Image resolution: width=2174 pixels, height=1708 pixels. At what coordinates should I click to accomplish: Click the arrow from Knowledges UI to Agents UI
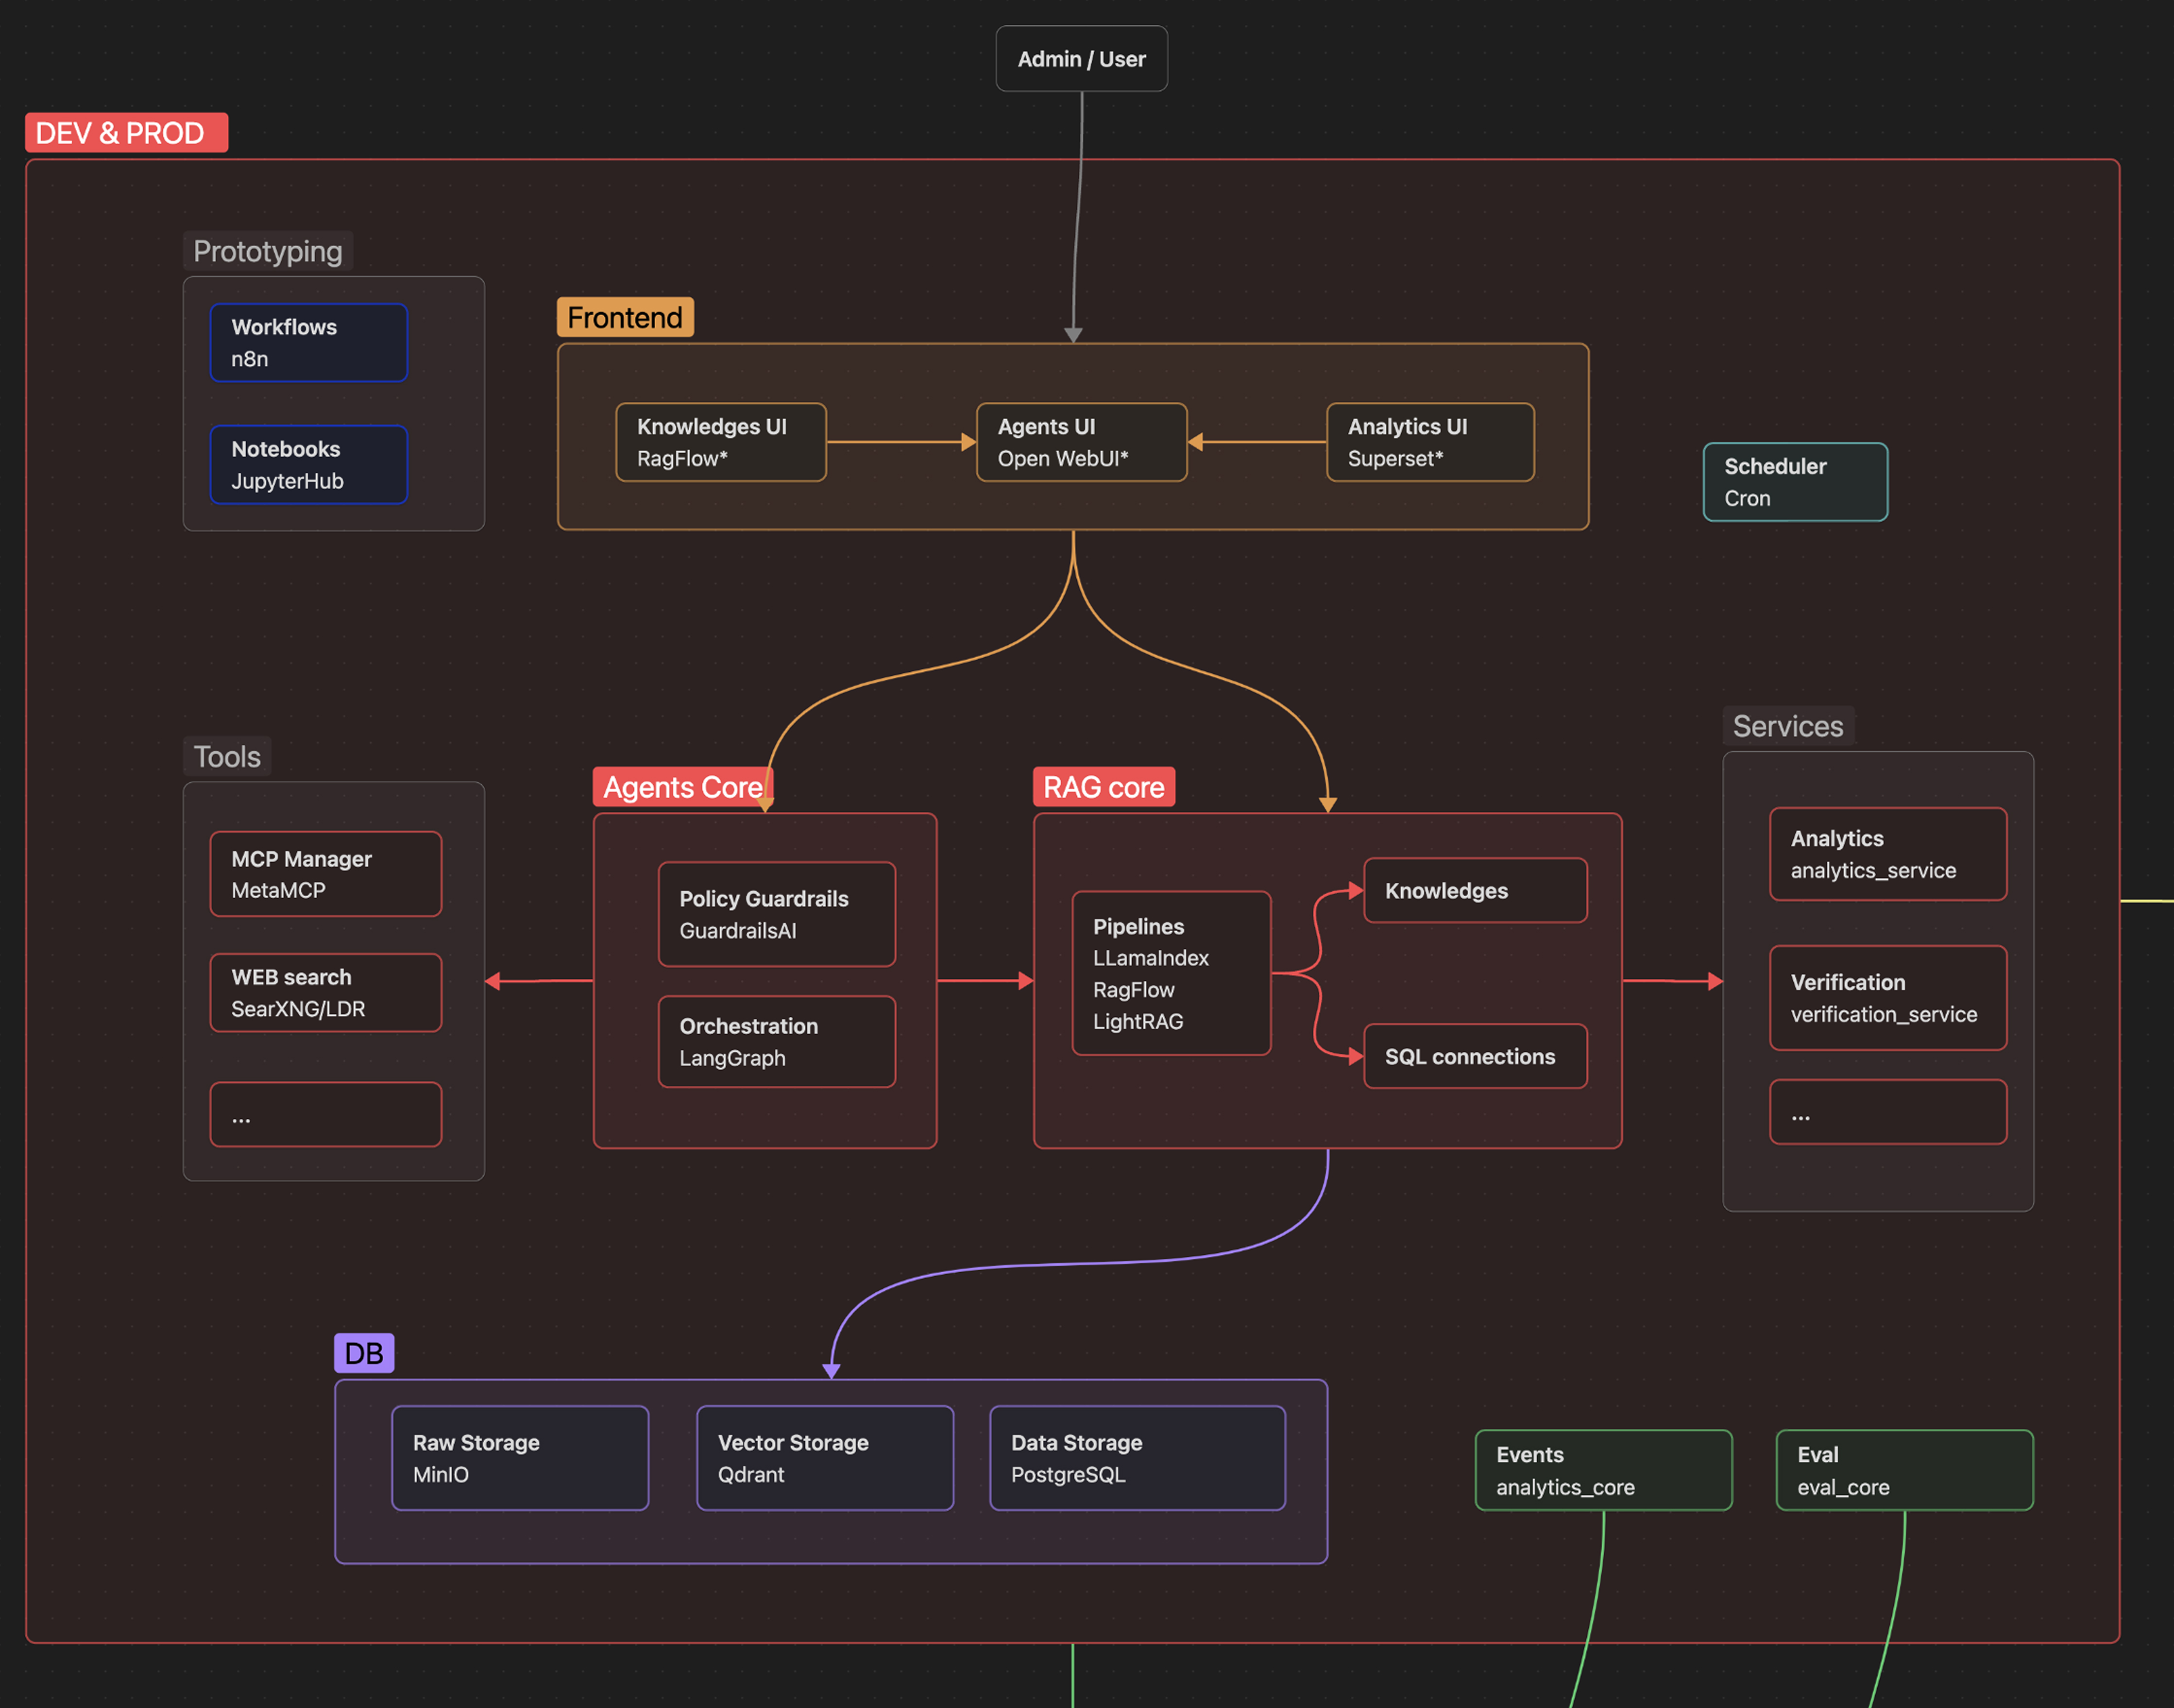click(901, 442)
